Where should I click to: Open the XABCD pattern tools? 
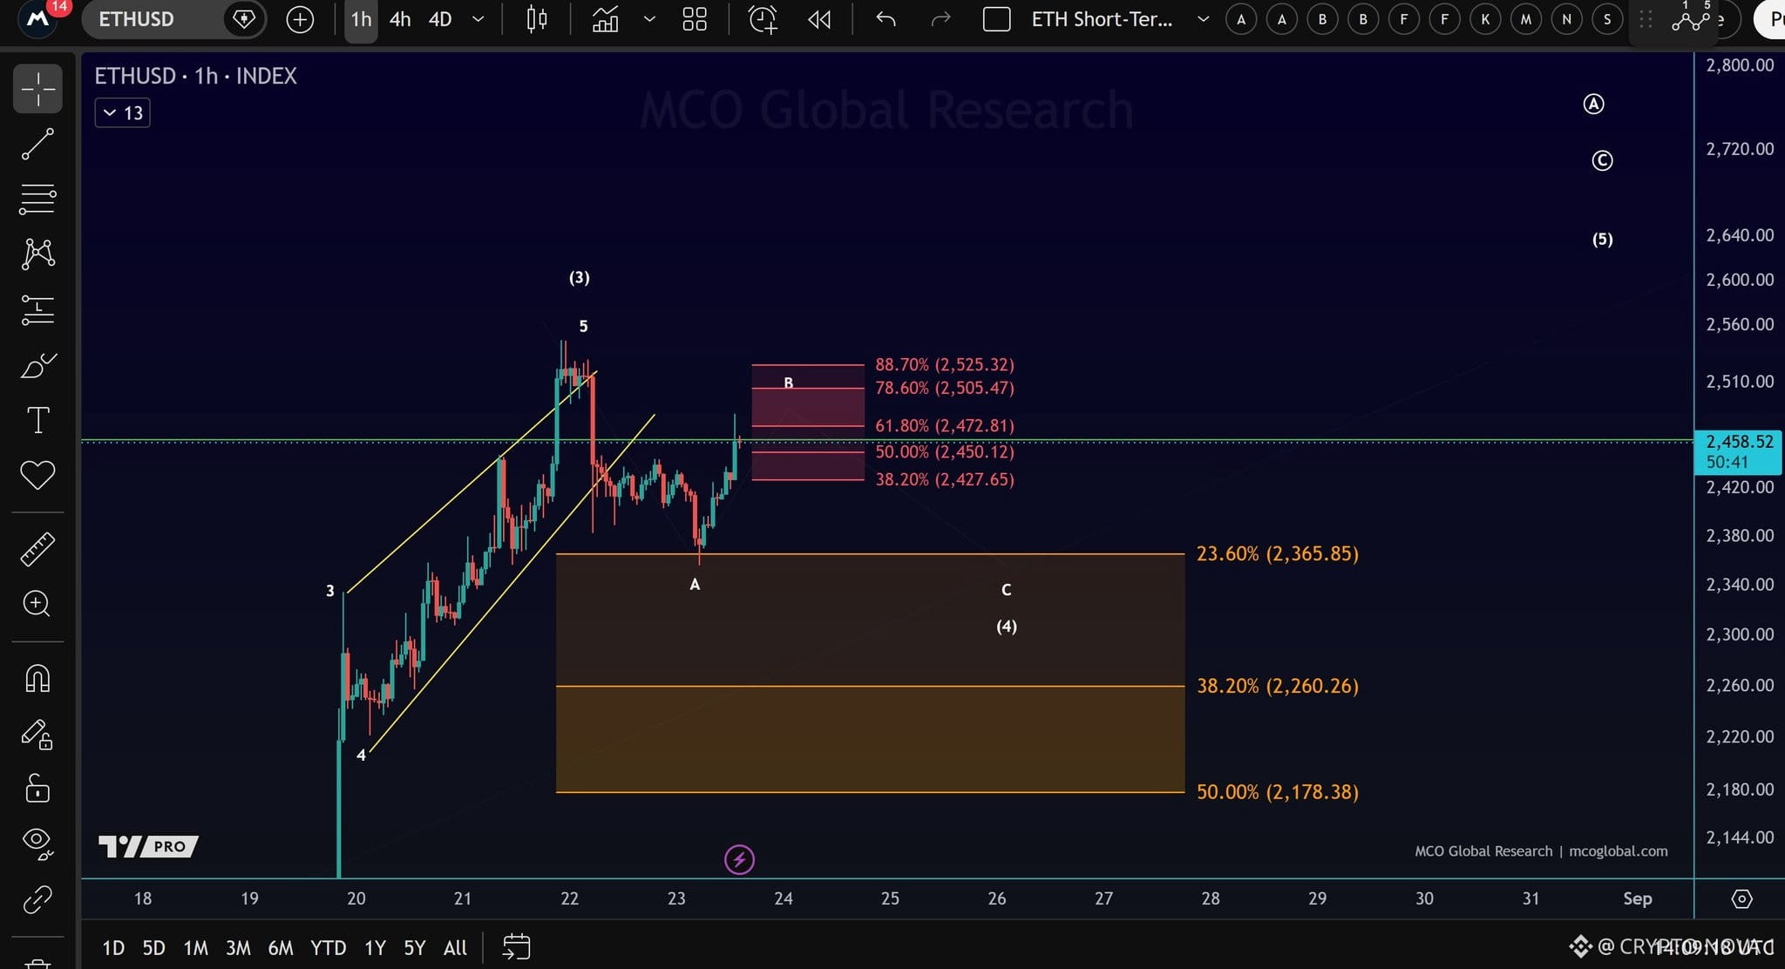coord(37,254)
